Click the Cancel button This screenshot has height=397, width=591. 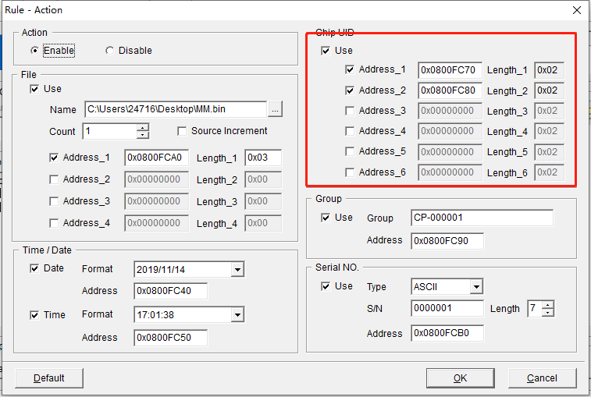coord(542,378)
